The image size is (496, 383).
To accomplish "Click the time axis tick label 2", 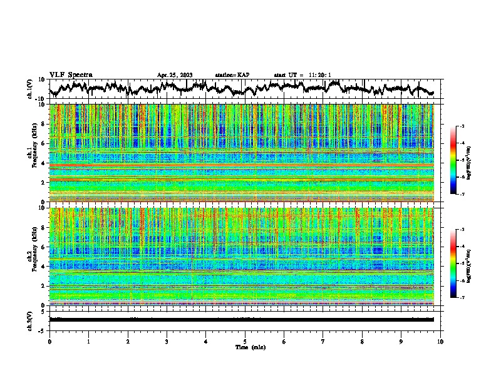I will pyautogui.click(x=128, y=342).
